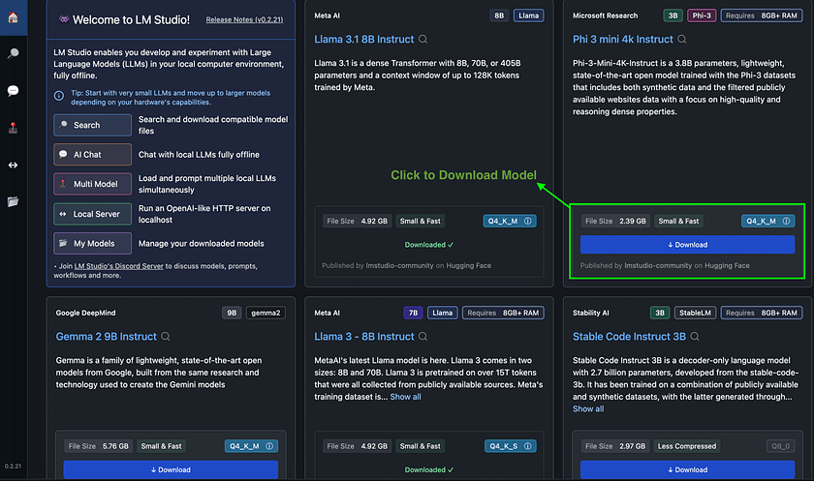The height and width of the screenshot is (481, 814).
Task: Click Q8_0 quantization badge on Stable Code card
Action: click(781, 446)
